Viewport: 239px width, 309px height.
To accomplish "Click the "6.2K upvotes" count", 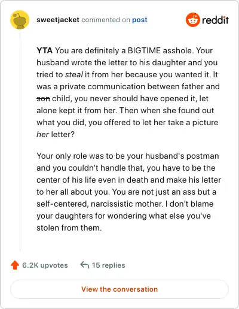I will tap(45, 265).
